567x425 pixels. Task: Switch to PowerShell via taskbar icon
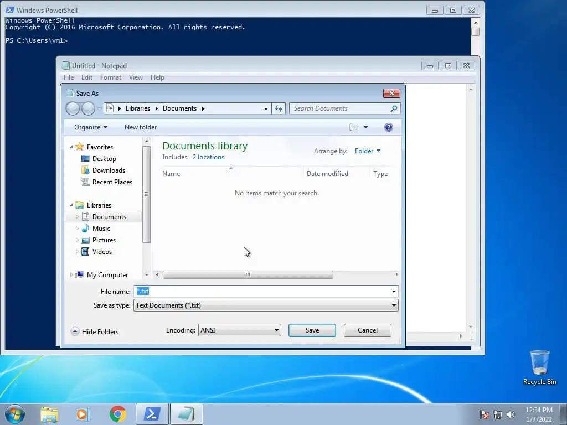[x=152, y=414]
